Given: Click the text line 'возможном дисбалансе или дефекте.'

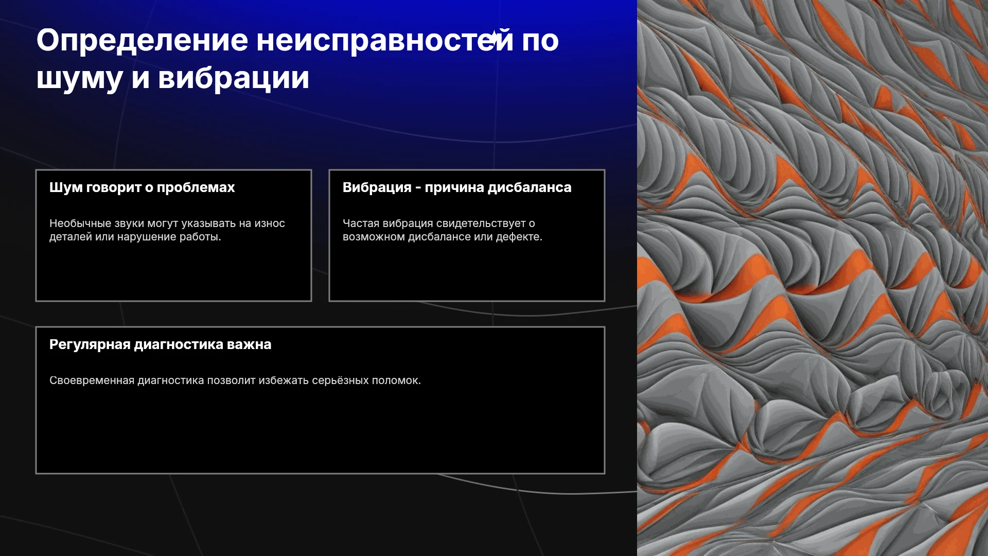Looking at the screenshot, I should pyautogui.click(x=443, y=237).
